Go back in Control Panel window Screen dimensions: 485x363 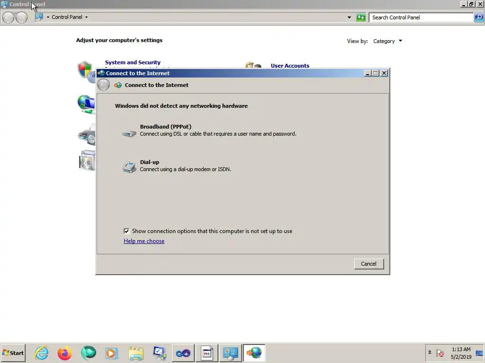click(x=9, y=17)
